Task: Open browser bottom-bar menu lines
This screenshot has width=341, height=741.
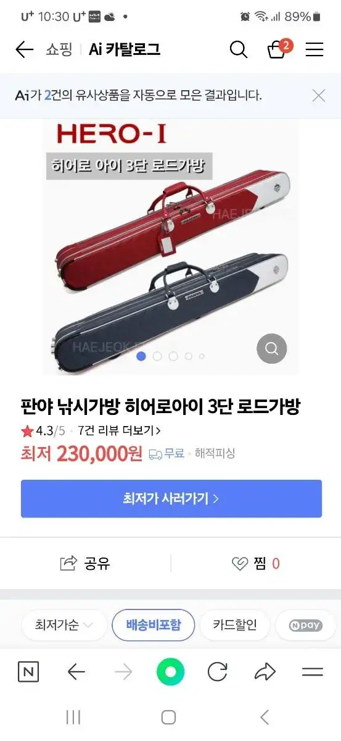Action: pos(313,672)
